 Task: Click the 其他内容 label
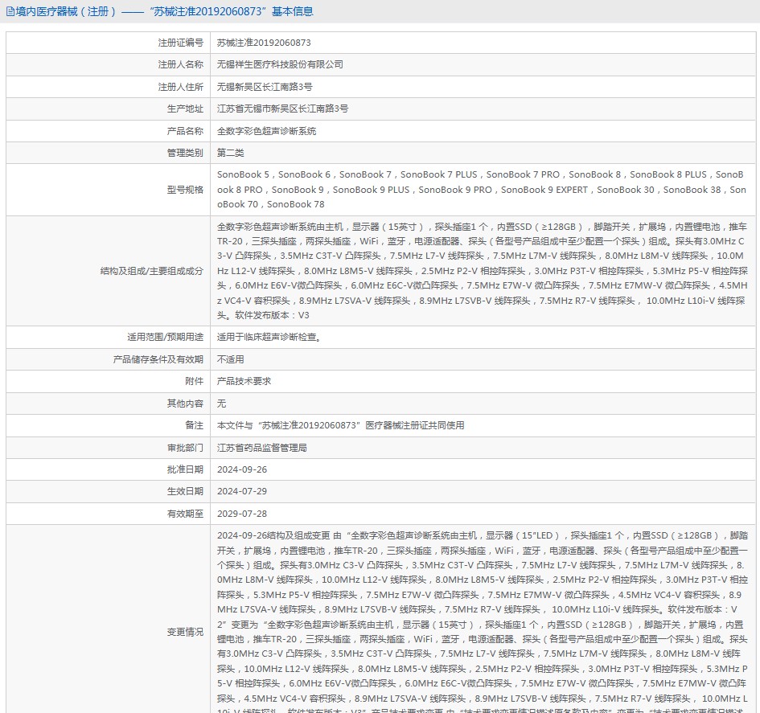[x=185, y=404]
